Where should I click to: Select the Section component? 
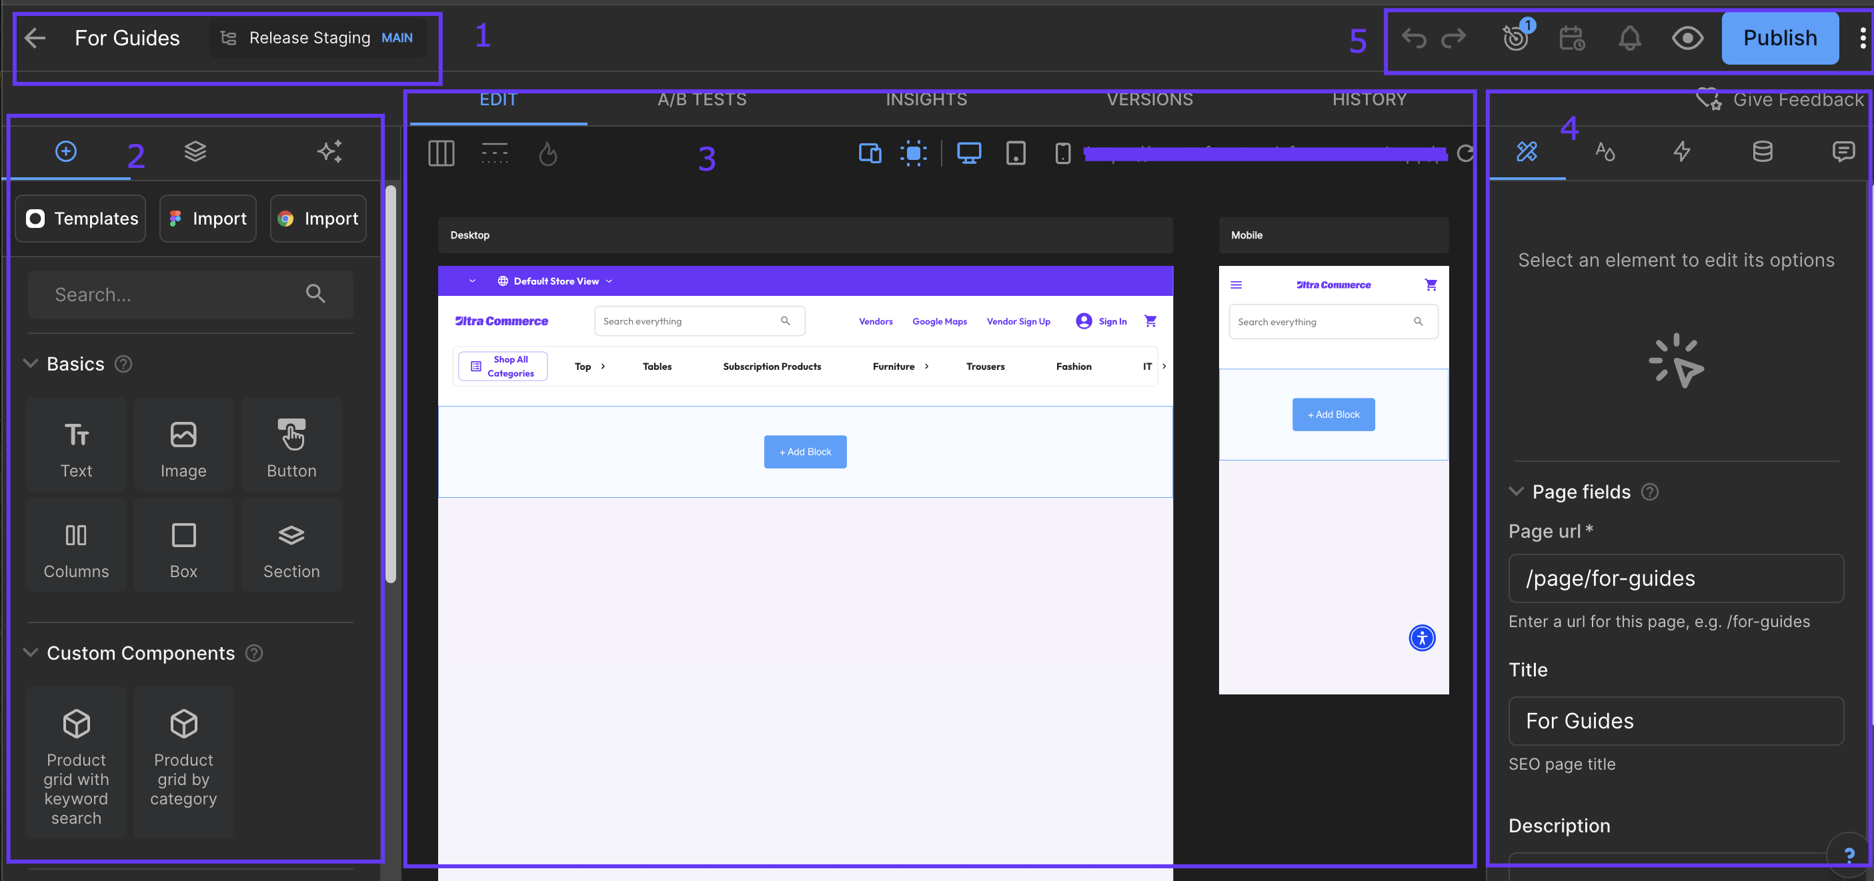(x=291, y=544)
